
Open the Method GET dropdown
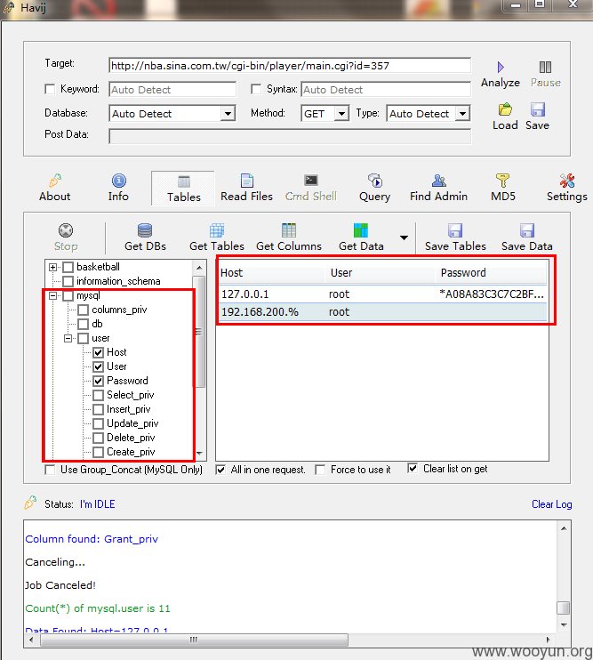[342, 114]
